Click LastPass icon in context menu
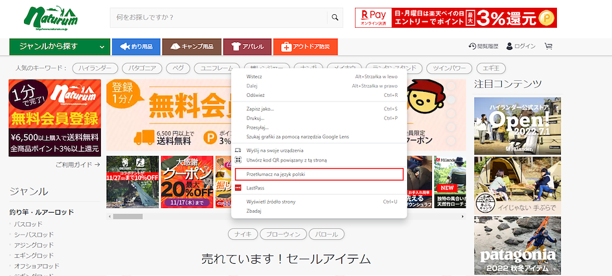Image resolution: width=612 pixels, height=276 pixels. click(238, 187)
